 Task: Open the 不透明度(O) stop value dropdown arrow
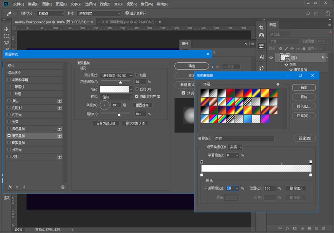(237, 188)
